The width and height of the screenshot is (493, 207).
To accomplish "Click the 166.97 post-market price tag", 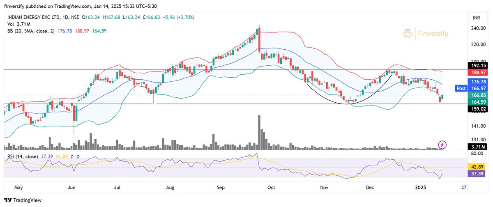I will (x=477, y=88).
